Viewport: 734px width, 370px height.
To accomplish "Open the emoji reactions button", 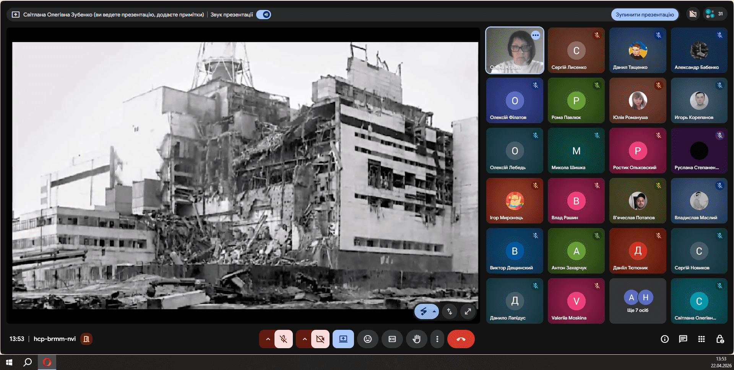I will pyautogui.click(x=367, y=339).
